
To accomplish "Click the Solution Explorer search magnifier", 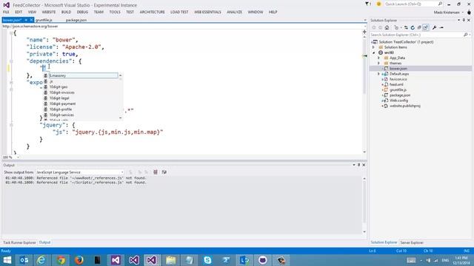I will pyautogui.click(x=466, y=35).
